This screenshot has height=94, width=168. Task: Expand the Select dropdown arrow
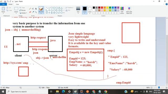[x=16, y=13]
